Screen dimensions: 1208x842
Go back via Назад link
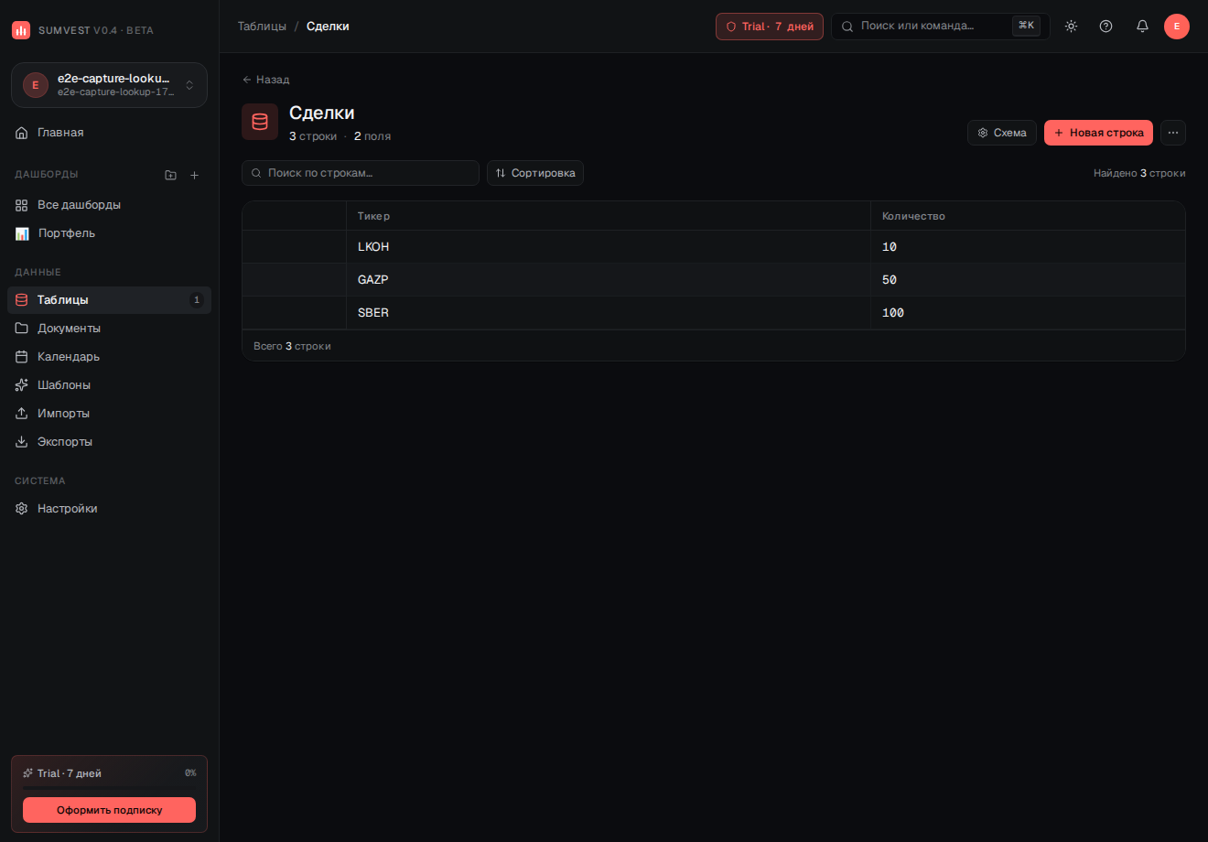point(266,80)
